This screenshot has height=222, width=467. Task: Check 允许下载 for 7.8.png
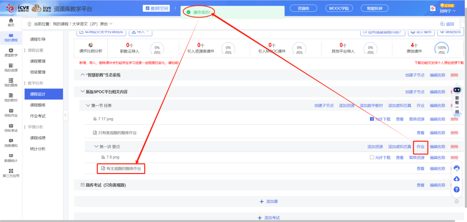tap(372, 157)
